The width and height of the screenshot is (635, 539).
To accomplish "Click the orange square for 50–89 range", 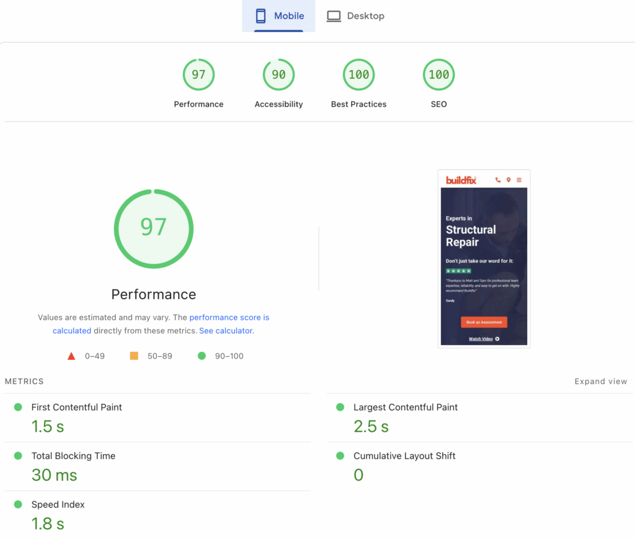I will click(x=134, y=356).
